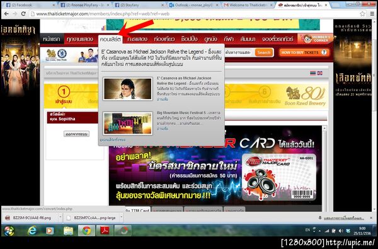378x249 pixels.
Task: Open the หน้าแรก home menu item
Action: [x=52, y=39]
